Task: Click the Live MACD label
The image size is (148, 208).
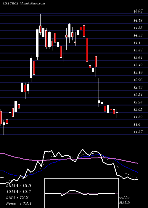Action: coord(125,200)
